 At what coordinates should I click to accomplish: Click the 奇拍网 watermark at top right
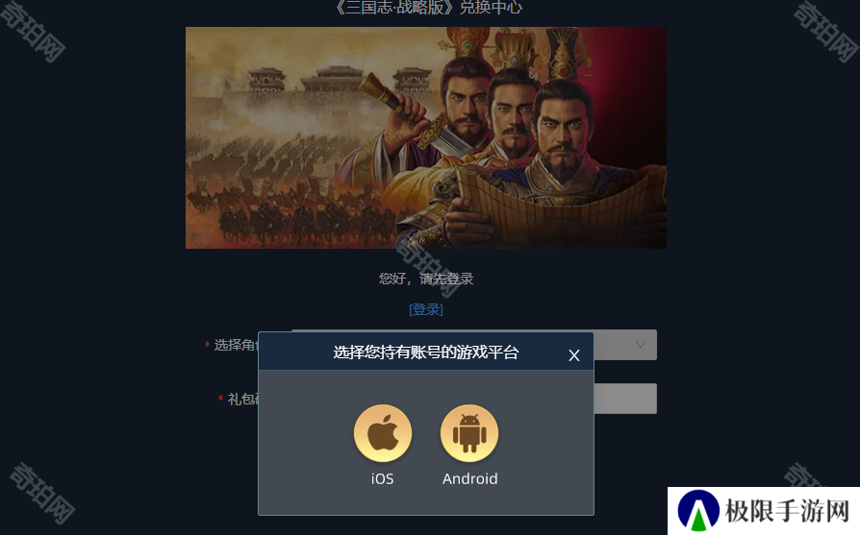[x=825, y=31]
